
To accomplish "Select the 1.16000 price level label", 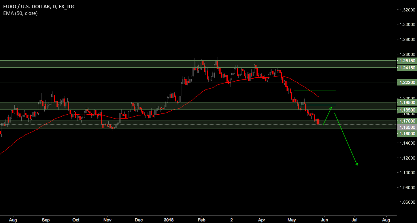I will [x=407, y=134].
